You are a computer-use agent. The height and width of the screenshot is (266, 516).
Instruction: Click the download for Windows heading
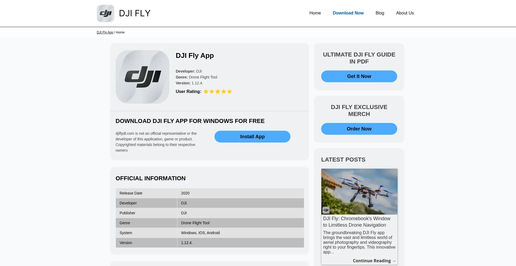tap(190, 121)
